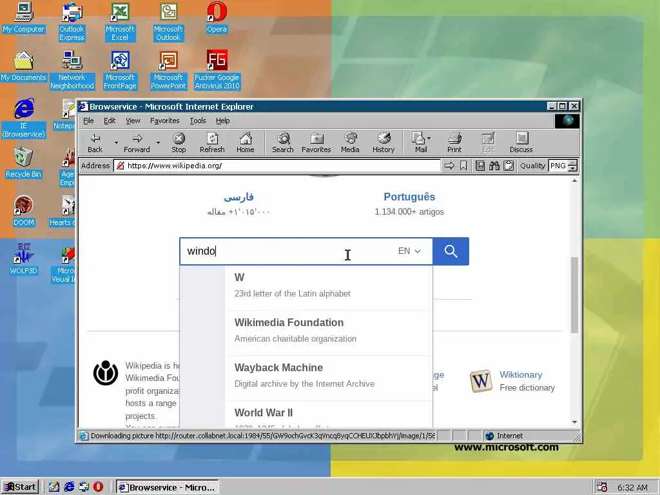
Task: Click the Forward toolbar button
Action: tap(137, 142)
